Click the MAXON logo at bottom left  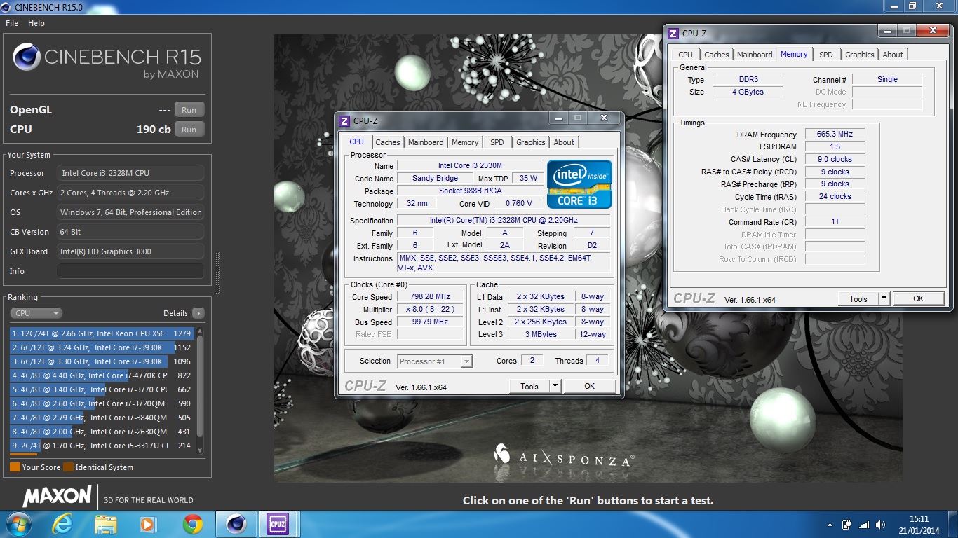57,497
